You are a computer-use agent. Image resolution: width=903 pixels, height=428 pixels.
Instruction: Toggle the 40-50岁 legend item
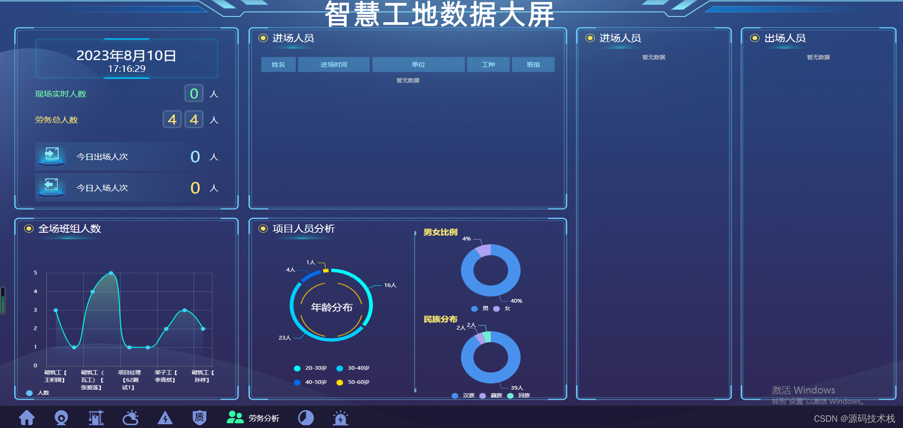[310, 382]
